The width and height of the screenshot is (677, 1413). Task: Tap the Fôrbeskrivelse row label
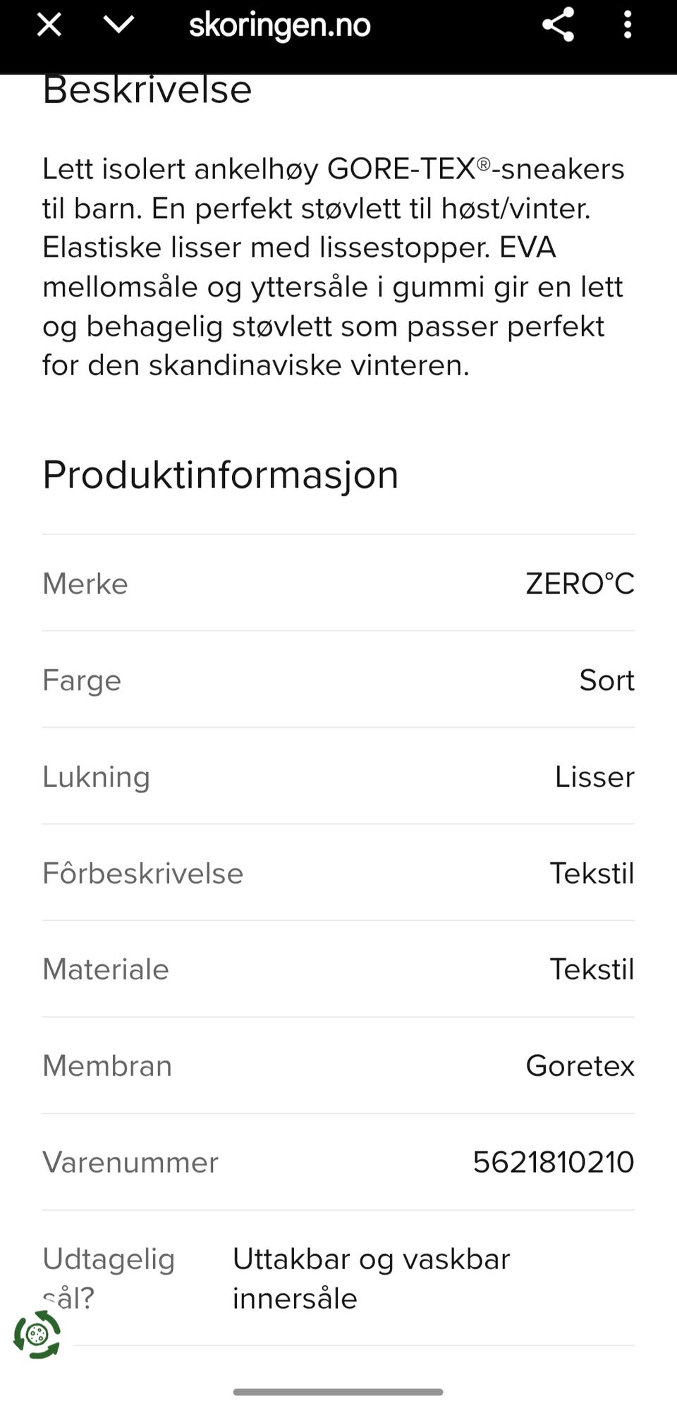(x=142, y=874)
